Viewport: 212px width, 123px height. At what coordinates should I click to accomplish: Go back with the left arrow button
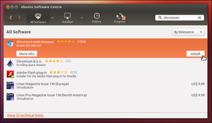coord(11,18)
